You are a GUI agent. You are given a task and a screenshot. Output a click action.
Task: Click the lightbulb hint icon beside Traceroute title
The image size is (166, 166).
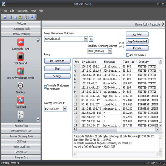point(163,24)
